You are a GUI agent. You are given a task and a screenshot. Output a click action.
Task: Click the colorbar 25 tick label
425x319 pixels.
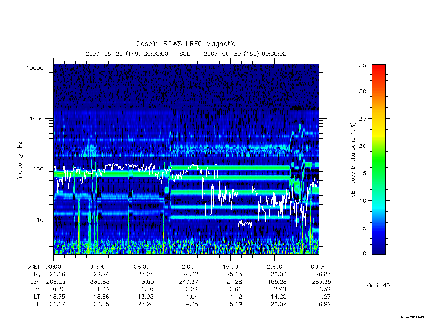click(x=363, y=119)
